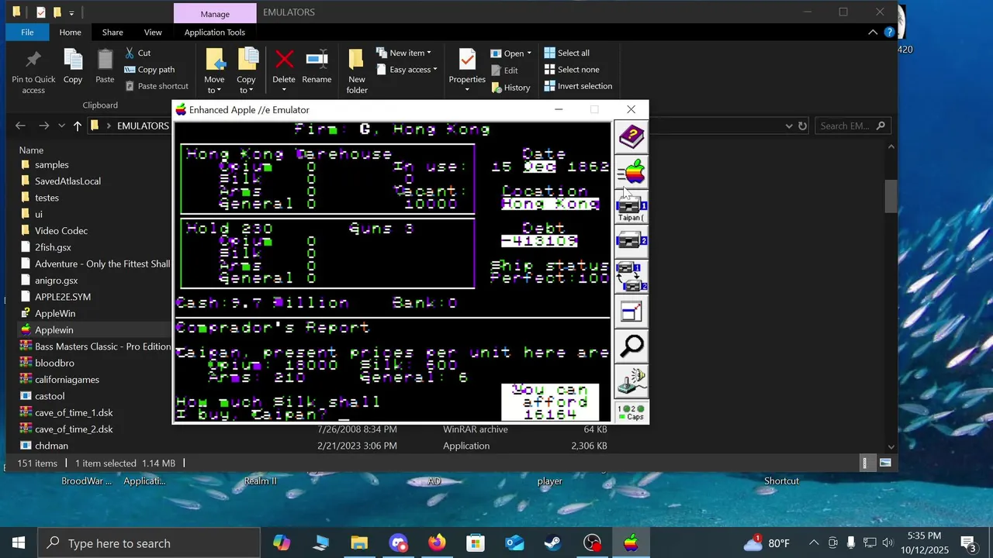Open emulator debugger magnifying glass
Viewport: 993px width, 558px height.
(x=631, y=346)
